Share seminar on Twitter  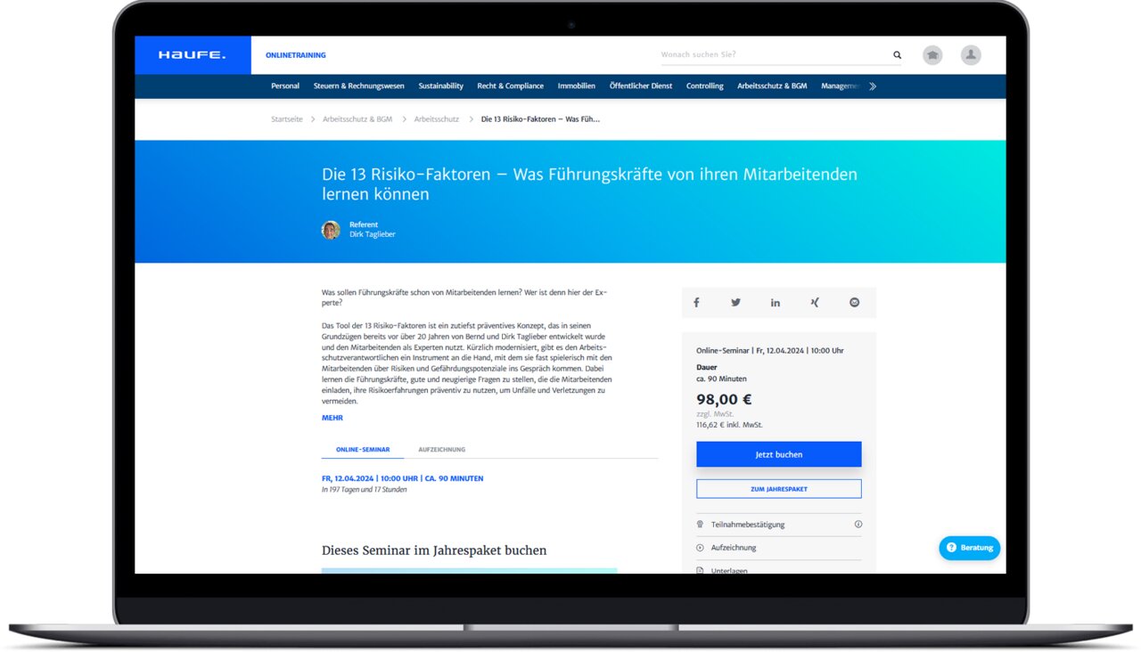pyautogui.click(x=735, y=303)
